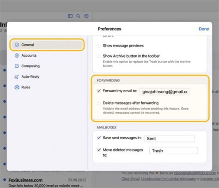Click the Composing pencil icon
This screenshot has height=188, width=219.
pos(17,66)
